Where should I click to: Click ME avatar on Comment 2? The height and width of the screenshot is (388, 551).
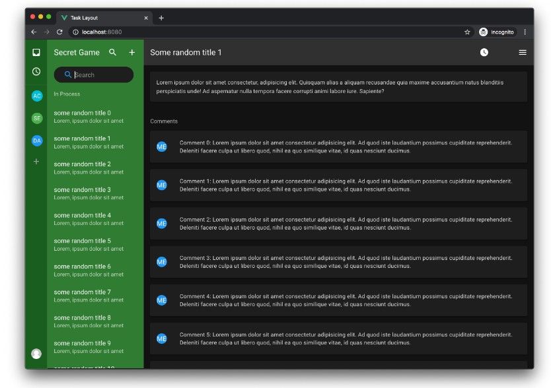(162, 224)
